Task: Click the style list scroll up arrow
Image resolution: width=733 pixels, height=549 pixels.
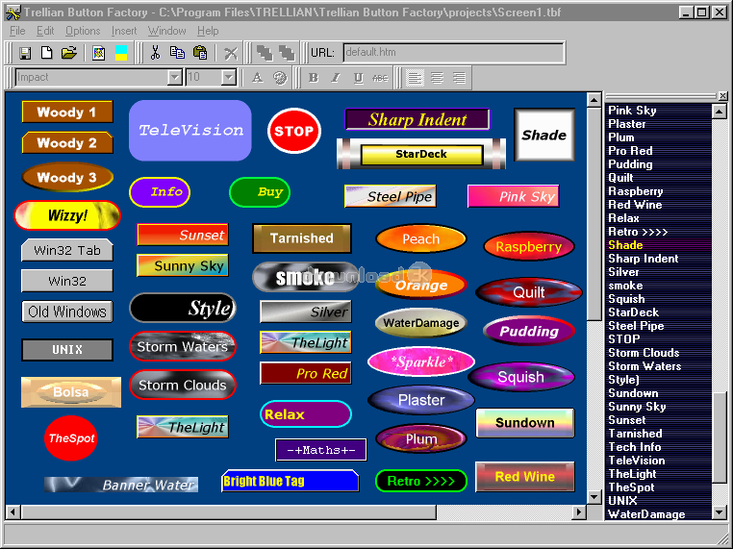Action: pos(719,112)
